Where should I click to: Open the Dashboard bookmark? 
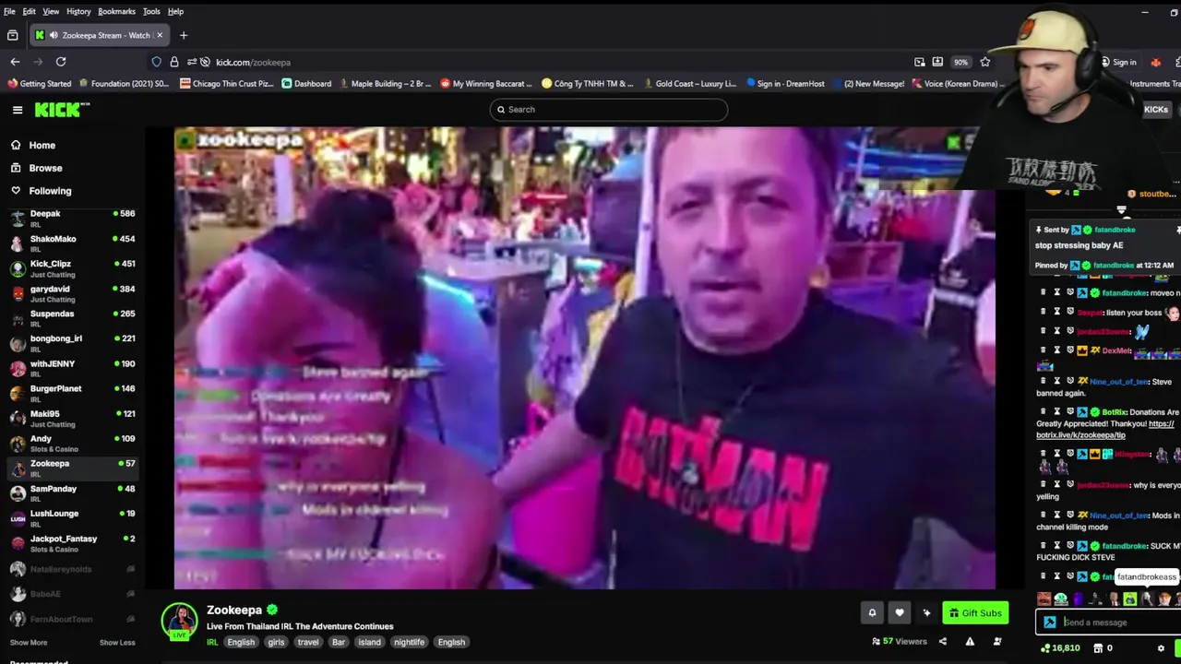tap(306, 83)
